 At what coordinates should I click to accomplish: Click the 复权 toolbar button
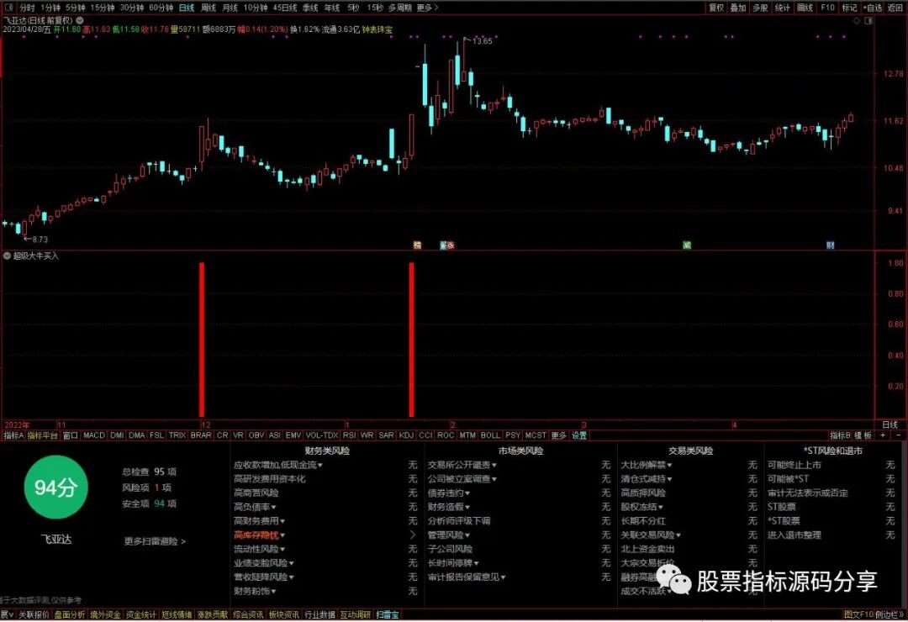click(716, 8)
